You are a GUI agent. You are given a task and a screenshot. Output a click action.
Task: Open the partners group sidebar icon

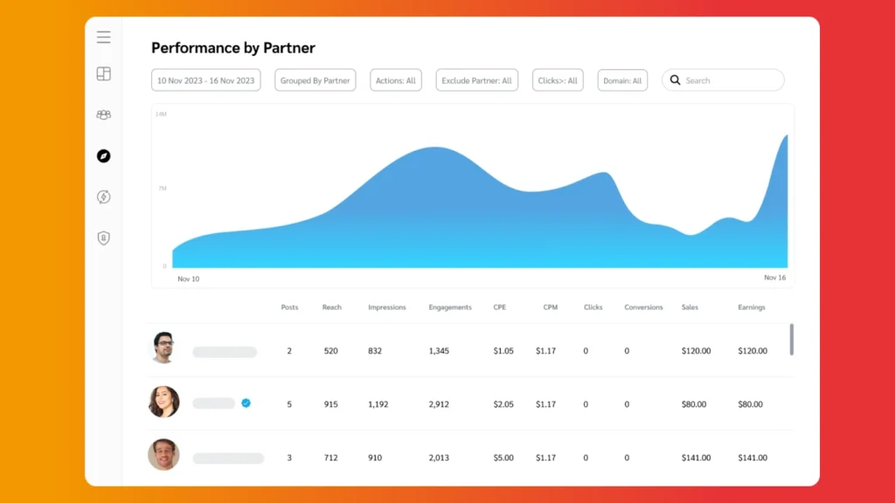[x=103, y=114]
